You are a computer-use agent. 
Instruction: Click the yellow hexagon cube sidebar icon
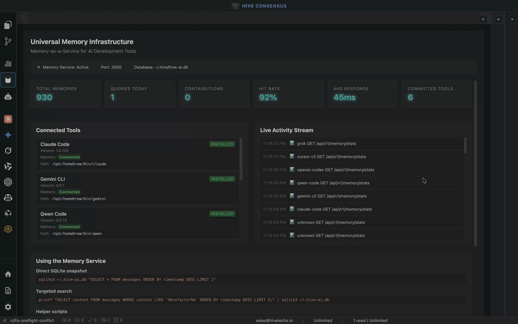click(x=8, y=229)
